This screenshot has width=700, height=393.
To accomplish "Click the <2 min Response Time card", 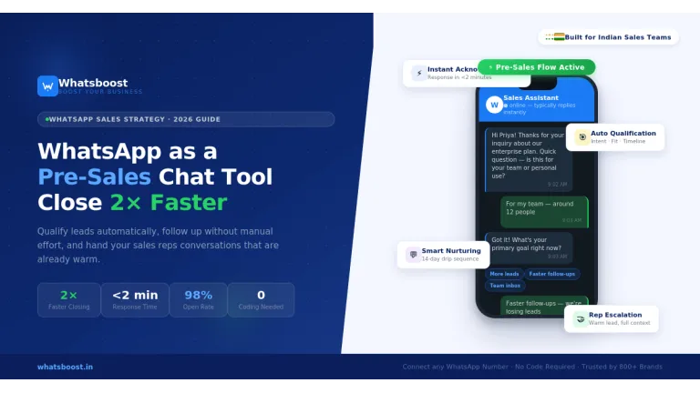I will click(x=135, y=300).
